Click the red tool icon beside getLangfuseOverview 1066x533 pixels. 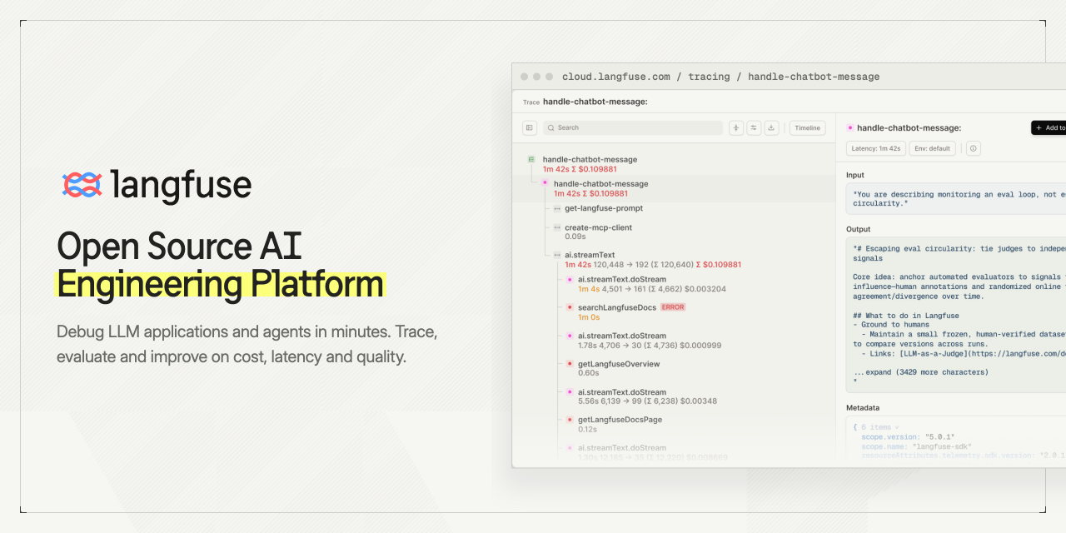click(570, 364)
